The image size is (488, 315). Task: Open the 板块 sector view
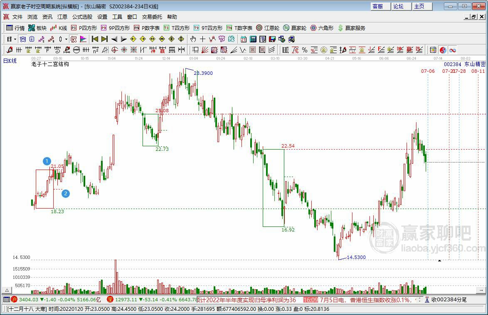point(37,28)
